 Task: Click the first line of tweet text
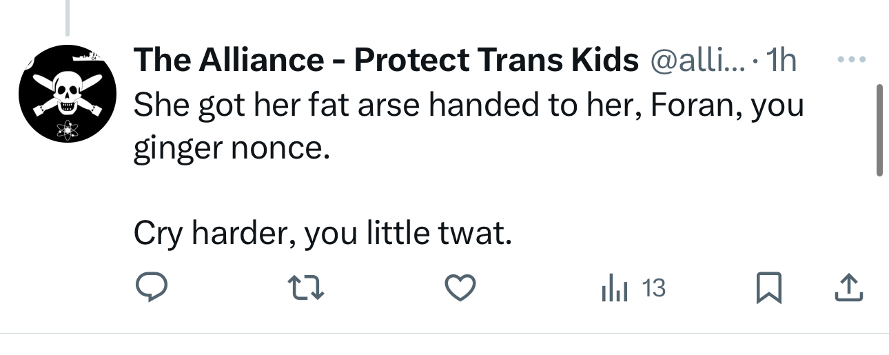pos(469,105)
